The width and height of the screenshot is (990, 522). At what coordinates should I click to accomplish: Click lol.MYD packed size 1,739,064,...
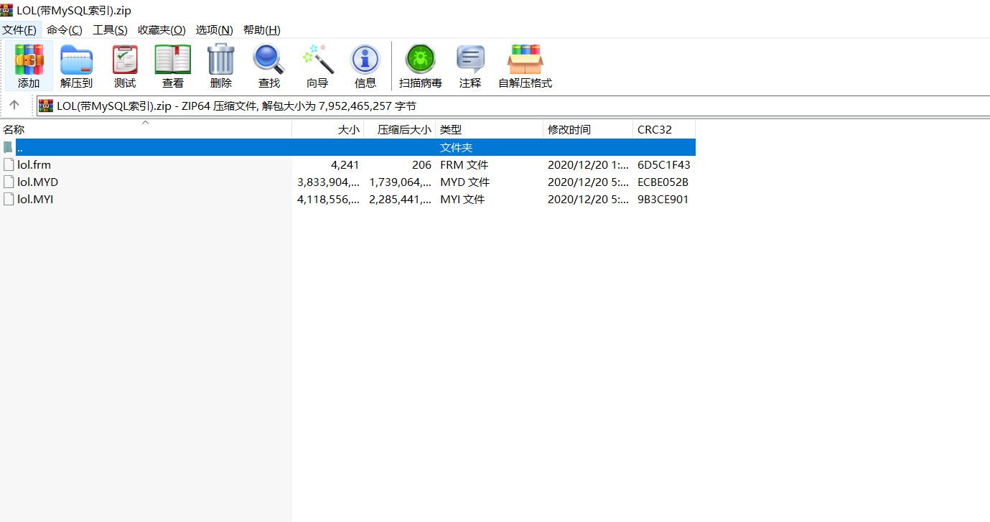400,182
